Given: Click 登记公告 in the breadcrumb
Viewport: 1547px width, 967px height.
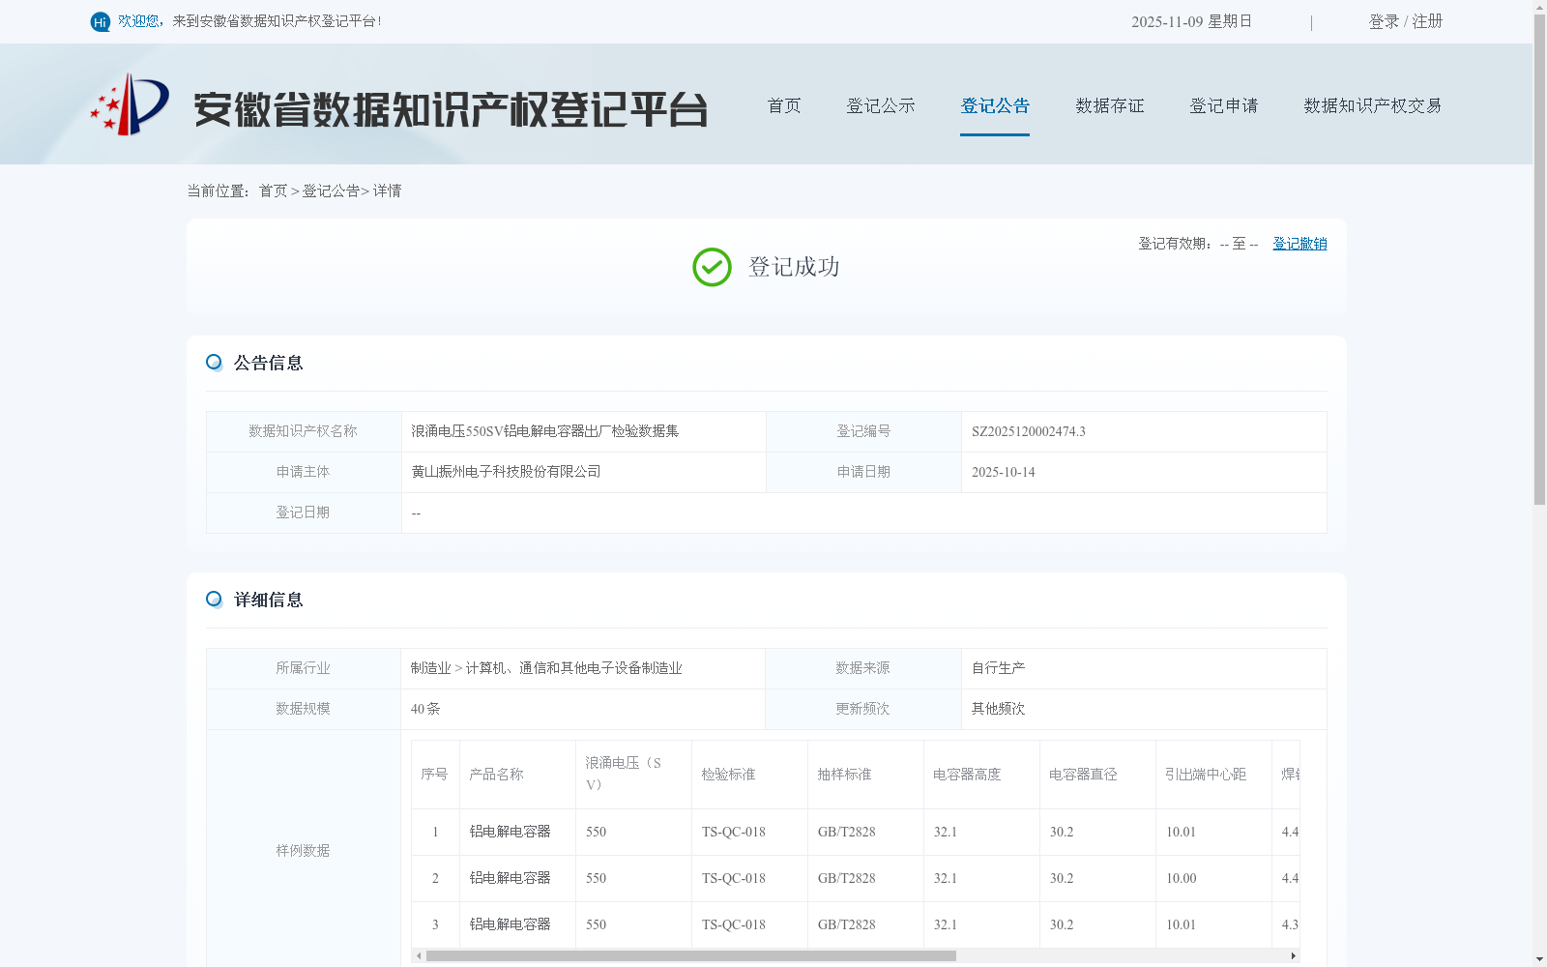Looking at the screenshot, I should point(331,191).
